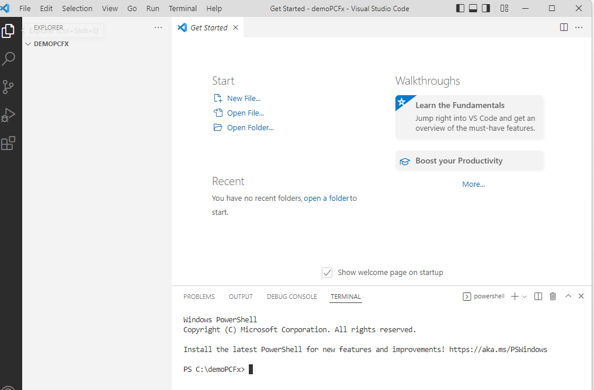Screen dimensions: 594x390
Task: Split the editor to the right
Action: click(564, 27)
